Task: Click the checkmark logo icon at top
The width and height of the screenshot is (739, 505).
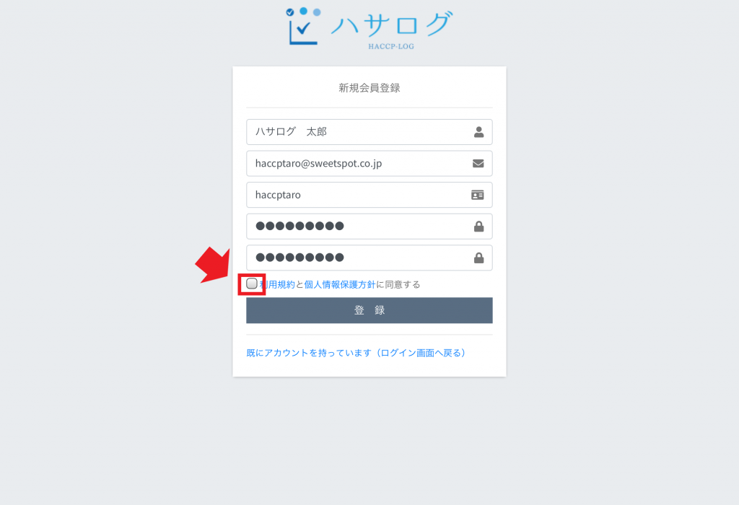Action: (x=303, y=27)
